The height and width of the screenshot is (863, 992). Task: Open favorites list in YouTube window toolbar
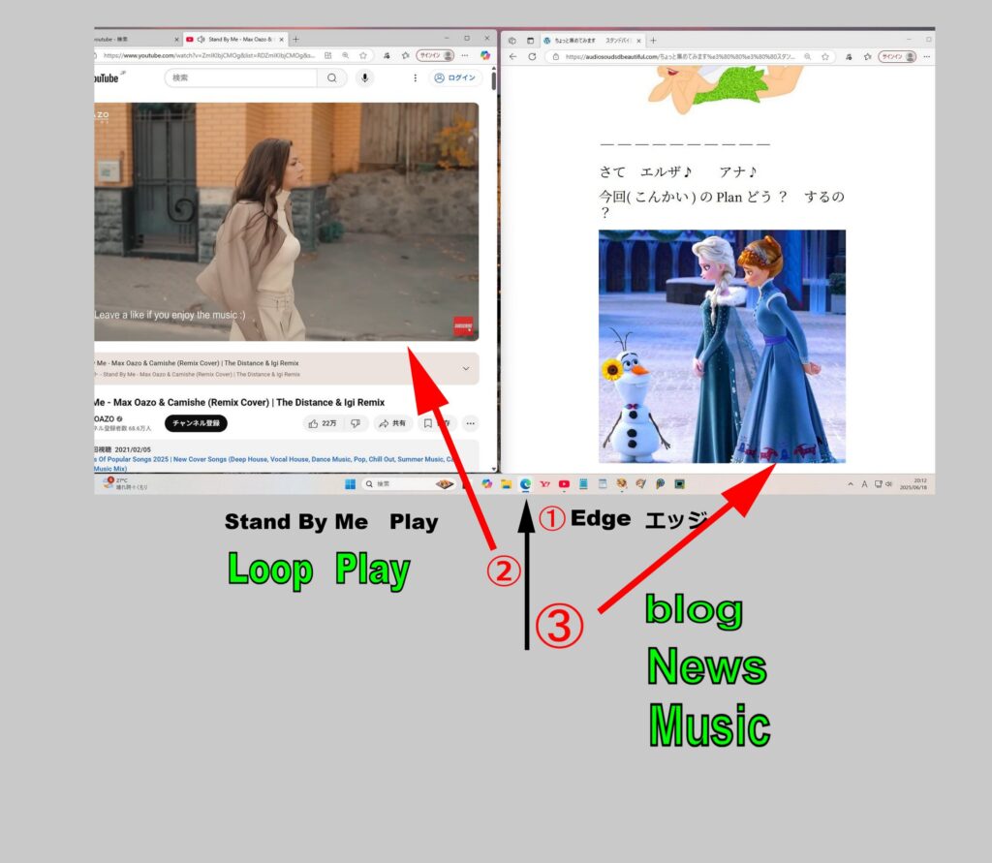406,55
